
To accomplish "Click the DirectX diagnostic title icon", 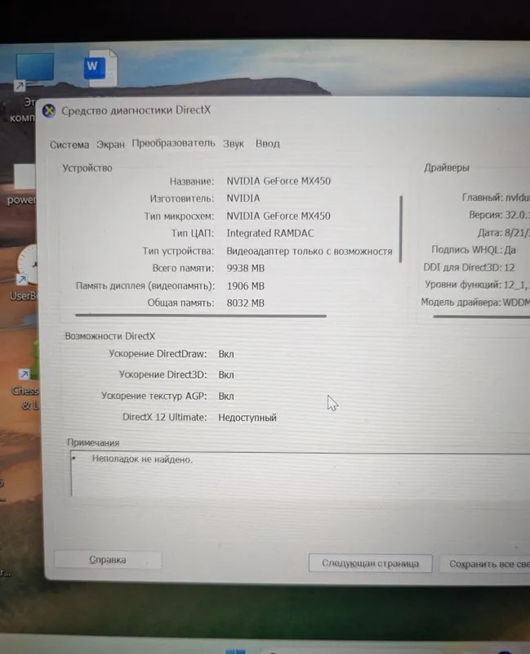I will (49, 111).
